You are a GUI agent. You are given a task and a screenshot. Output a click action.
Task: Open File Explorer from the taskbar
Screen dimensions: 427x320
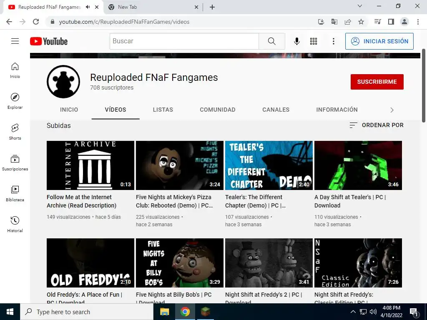(164, 312)
